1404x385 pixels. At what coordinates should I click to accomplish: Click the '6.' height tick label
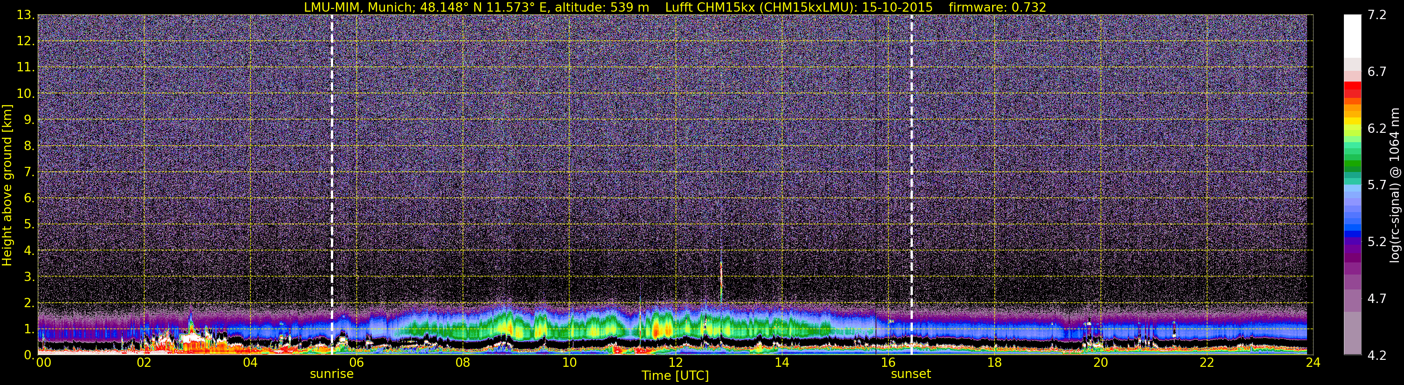click(29, 198)
